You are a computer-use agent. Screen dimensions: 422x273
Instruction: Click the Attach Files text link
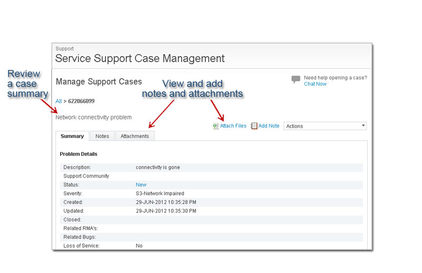click(x=233, y=126)
